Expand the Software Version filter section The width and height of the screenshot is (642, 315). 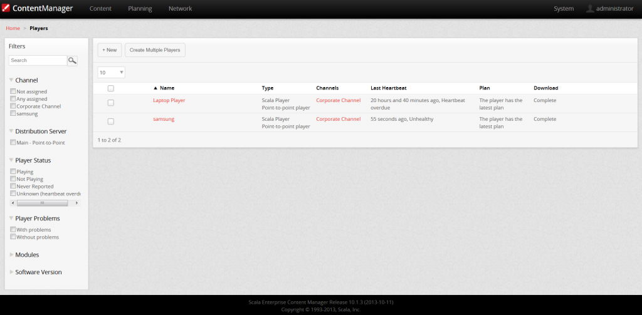click(x=11, y=272)
